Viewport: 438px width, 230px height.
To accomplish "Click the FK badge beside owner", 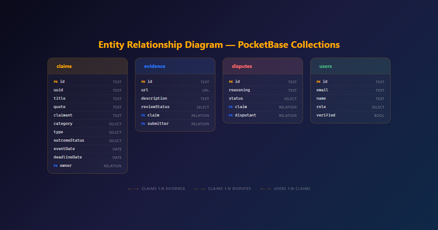I will pos(55,166).
